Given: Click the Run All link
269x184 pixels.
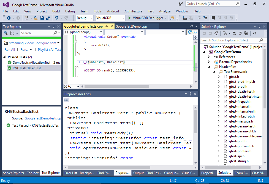Looking at the screenshot, I should click(x=10, y=50).
